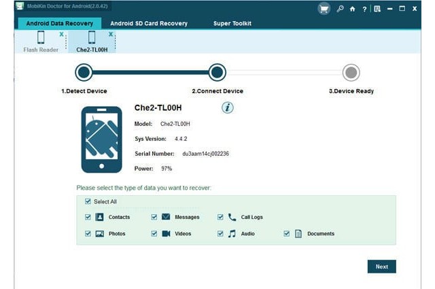
Task: Close the Flash Reader device tab
Action: (61, 33)
